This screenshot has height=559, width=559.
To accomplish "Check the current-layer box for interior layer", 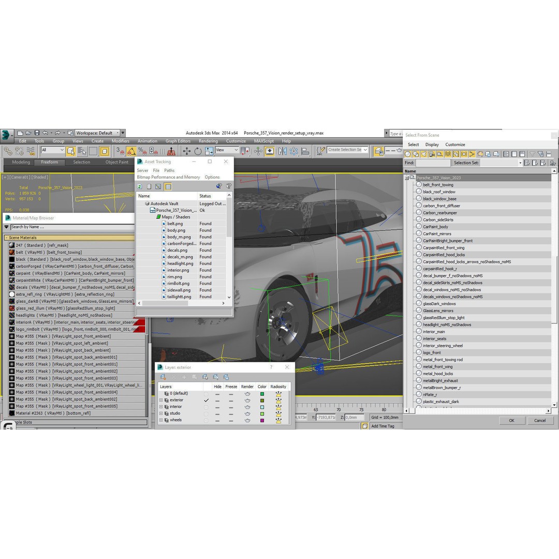I will coord(206,407).
